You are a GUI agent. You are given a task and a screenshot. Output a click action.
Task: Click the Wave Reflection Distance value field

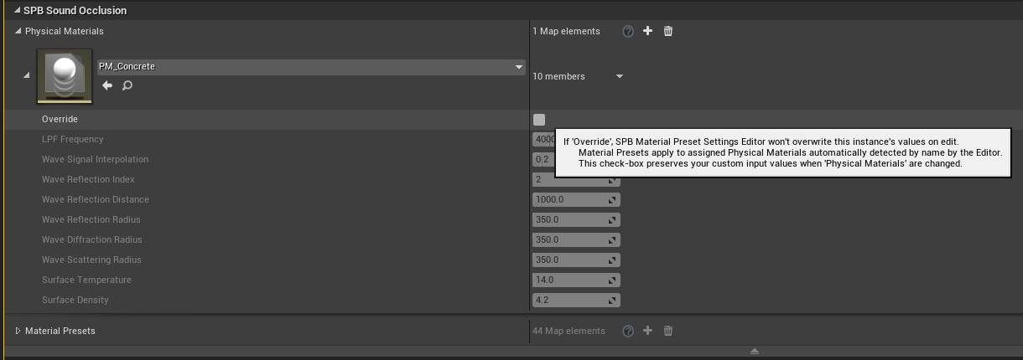point(570,199)
